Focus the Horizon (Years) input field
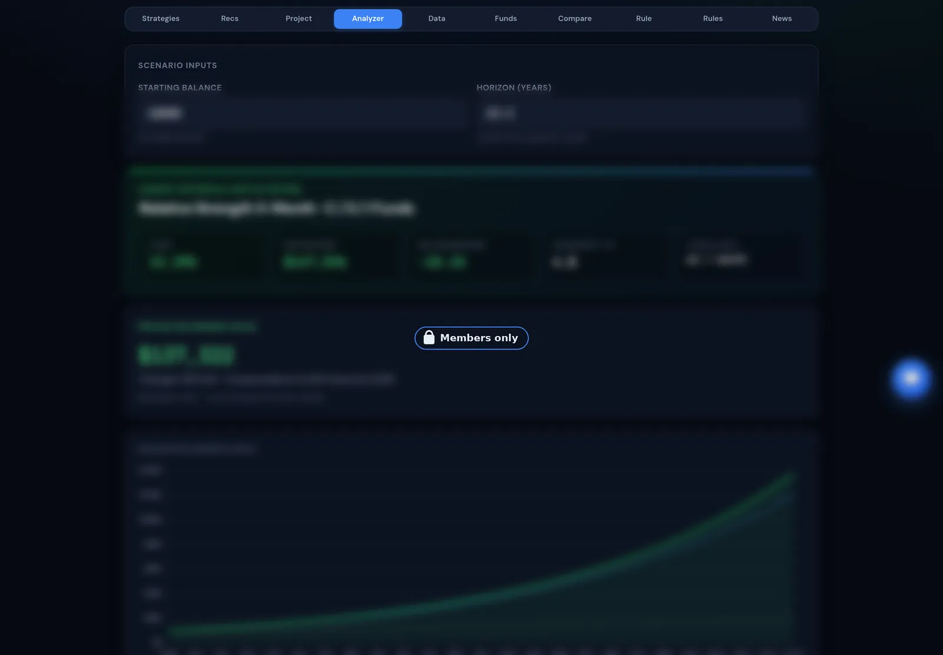 [641, 113]
